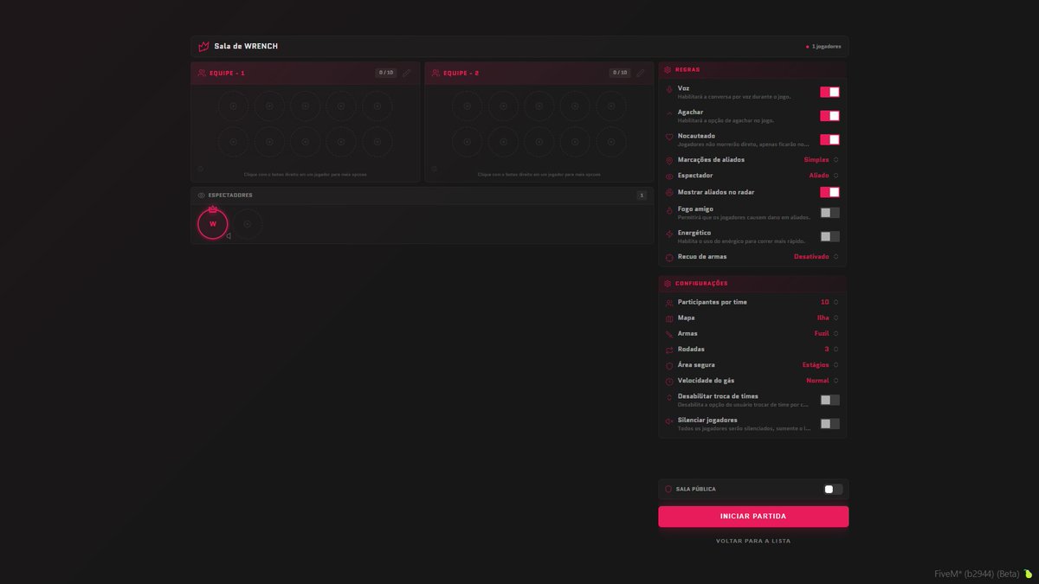Image resolution: width=1039 pixels, height=584 pixels.
Task: Click the map icon beside Mapa
Action: [x=669, y=318]
